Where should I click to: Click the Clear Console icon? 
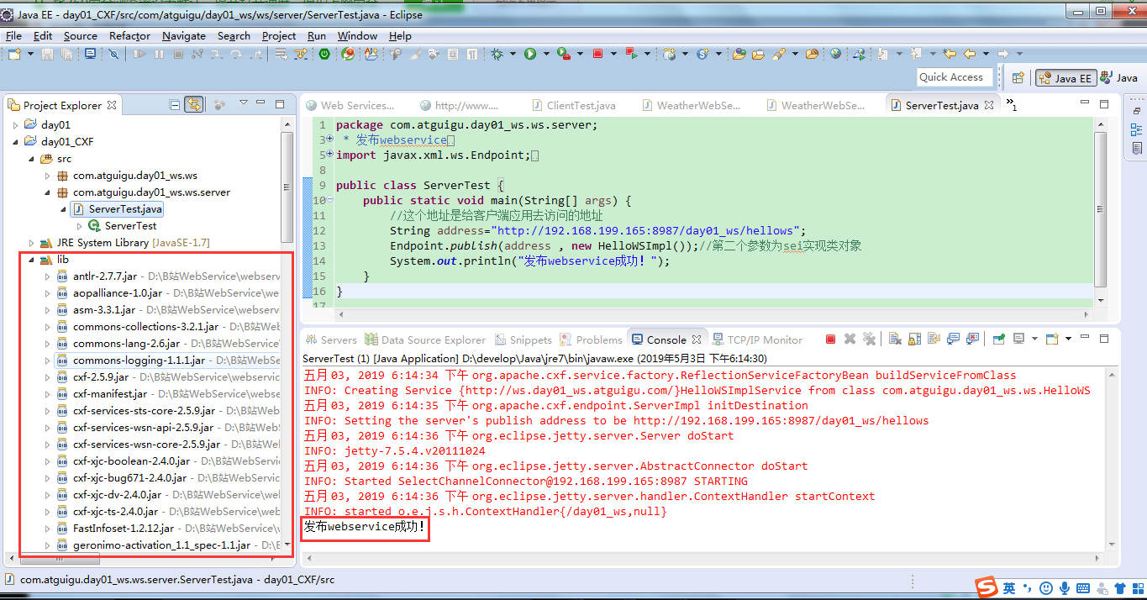895,339
